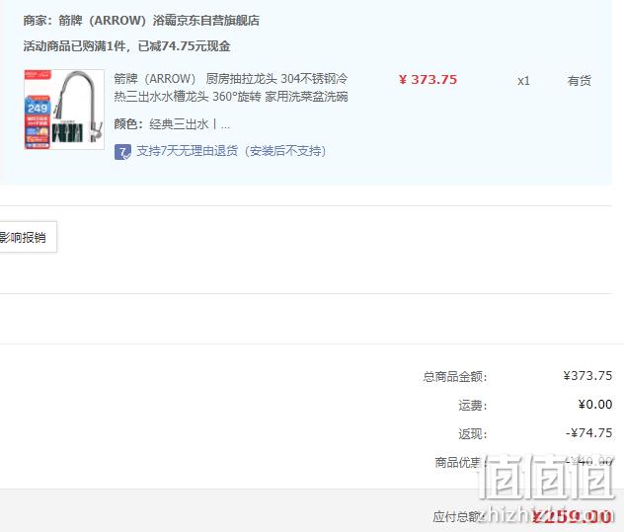Click 支持7天无理由退货 return policy link
Viewport: 624px width, 532px height.
click(x=231, y=151)
